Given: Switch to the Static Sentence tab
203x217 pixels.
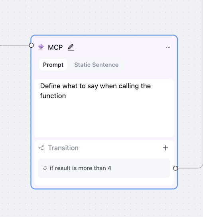Looking at the screenshot, I should (97, 65).
